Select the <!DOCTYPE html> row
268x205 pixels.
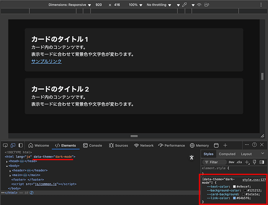pos(18,152)
